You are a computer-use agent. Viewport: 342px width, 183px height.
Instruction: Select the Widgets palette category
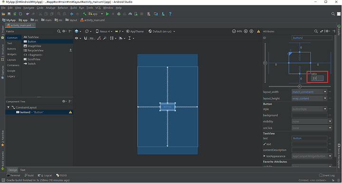click(12, 55)
